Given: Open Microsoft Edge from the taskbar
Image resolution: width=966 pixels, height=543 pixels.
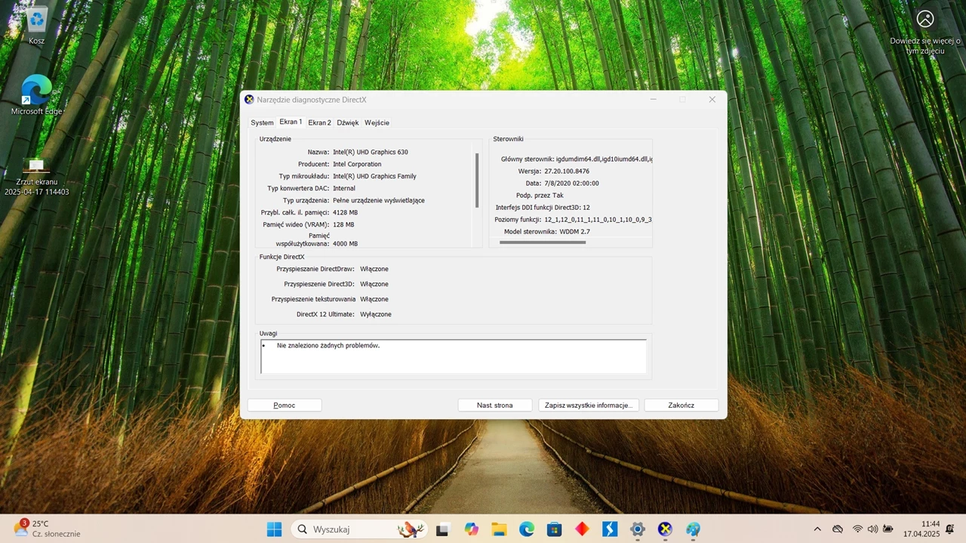Looking at the screenshot, I should click(x=526, y=529).
